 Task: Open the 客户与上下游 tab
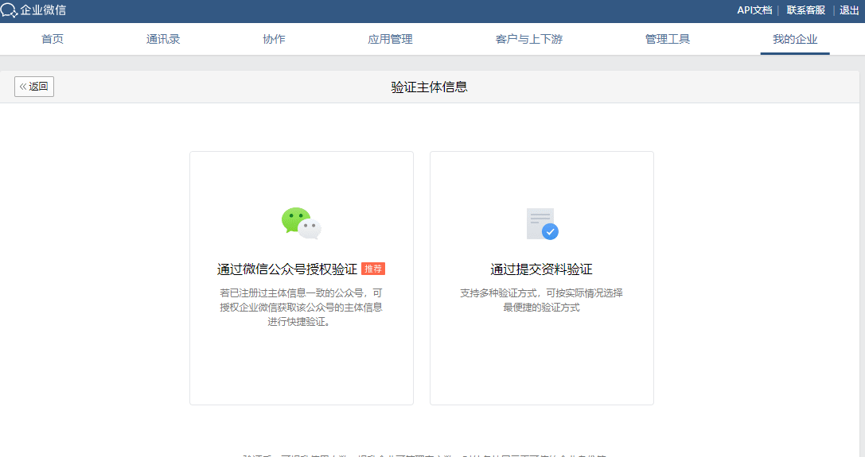coord(529,39)
